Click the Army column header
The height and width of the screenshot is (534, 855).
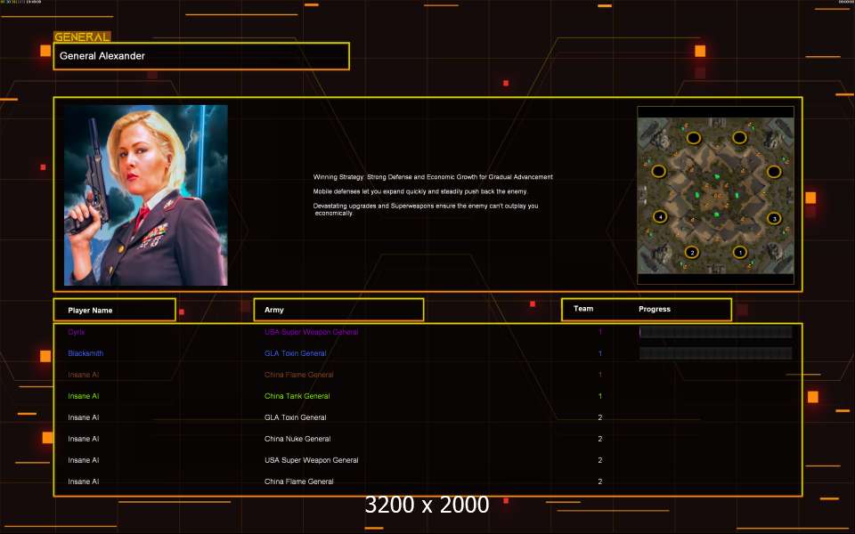point(338,310)
